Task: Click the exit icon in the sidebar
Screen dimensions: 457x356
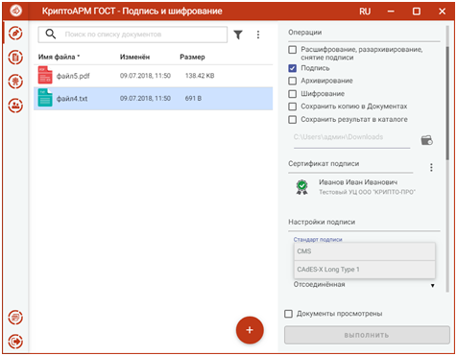Action: pos(15,342)
